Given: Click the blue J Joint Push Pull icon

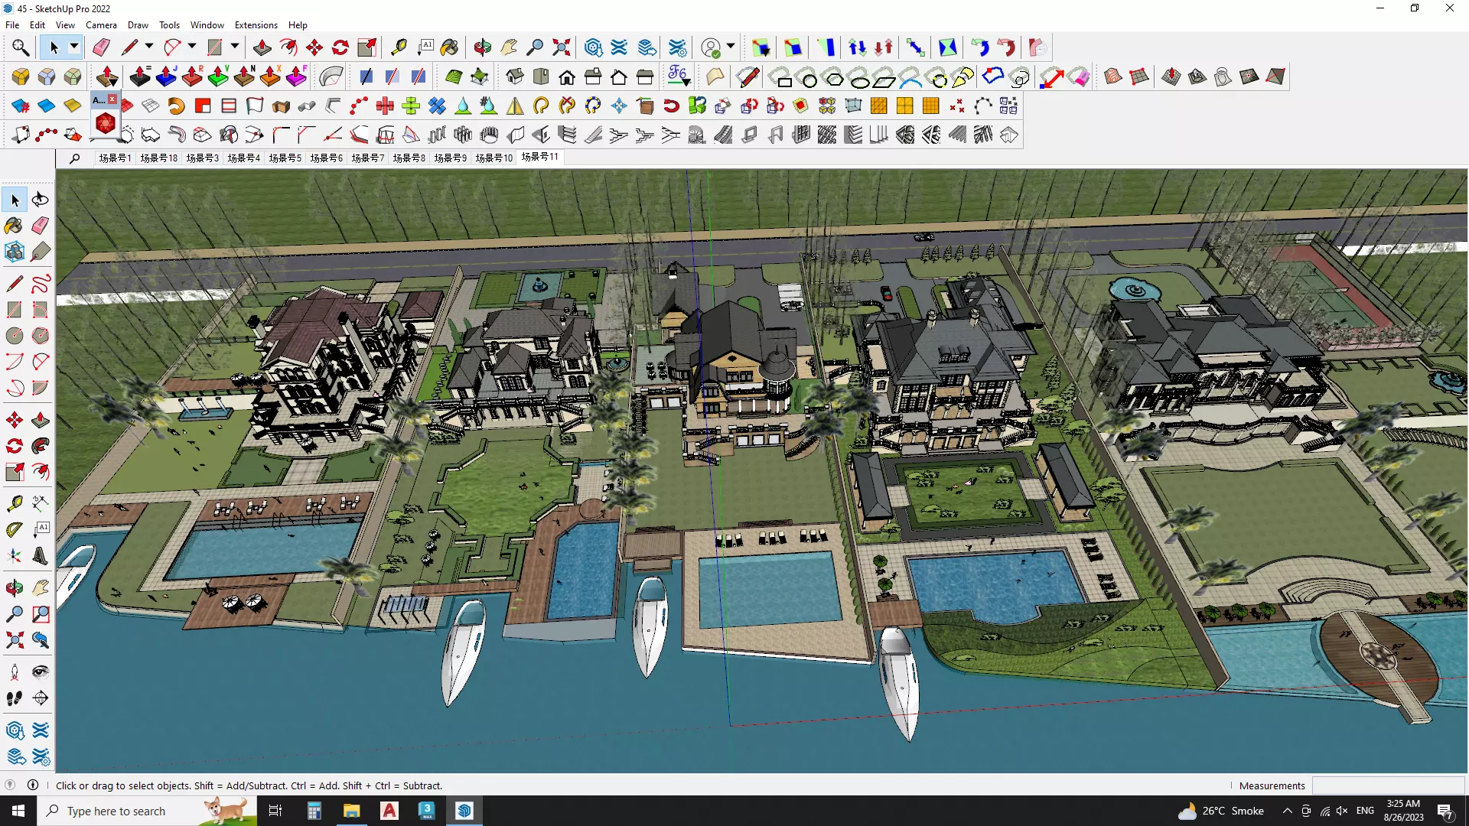Looking at the screenshot, I should pyautogui.click(x=166, y=76).
